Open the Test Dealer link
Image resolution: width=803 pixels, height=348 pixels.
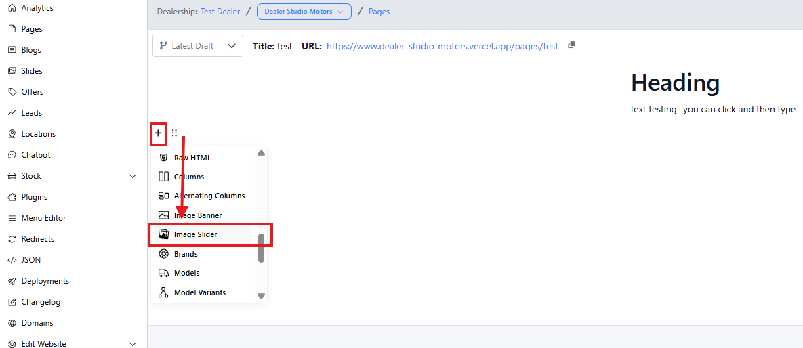pyautogui.click(x=220, y=12)
